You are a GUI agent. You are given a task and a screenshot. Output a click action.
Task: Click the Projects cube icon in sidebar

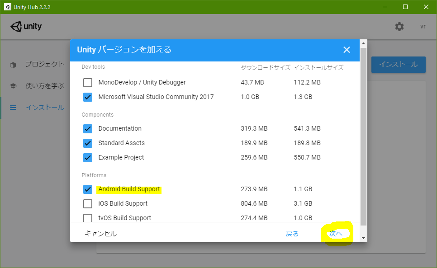click(13, 65)
